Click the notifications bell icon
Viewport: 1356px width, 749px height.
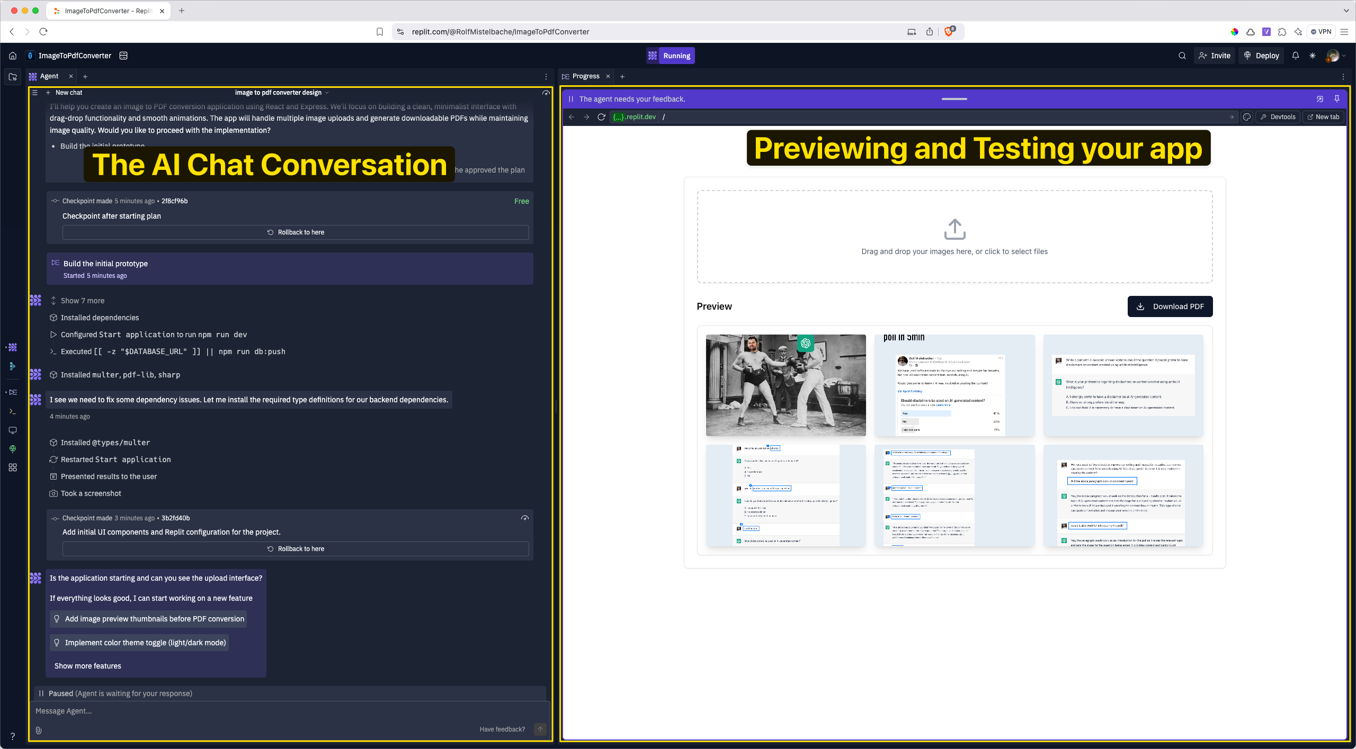click(1295, 56)
